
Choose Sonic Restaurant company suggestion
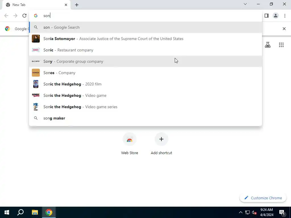pos(145,50)
